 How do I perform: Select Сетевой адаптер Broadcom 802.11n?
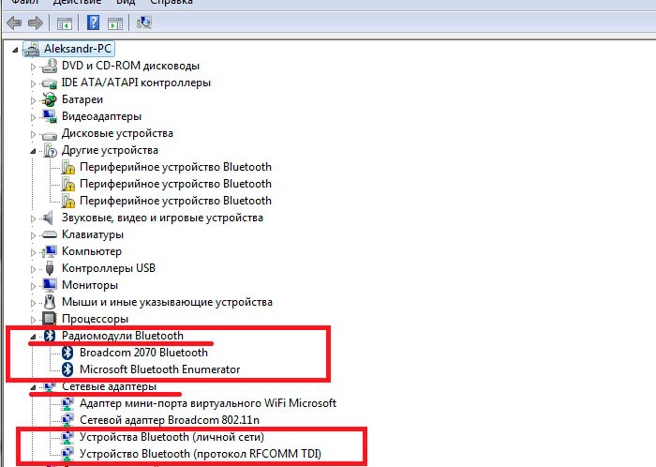[x=170, y=420]
